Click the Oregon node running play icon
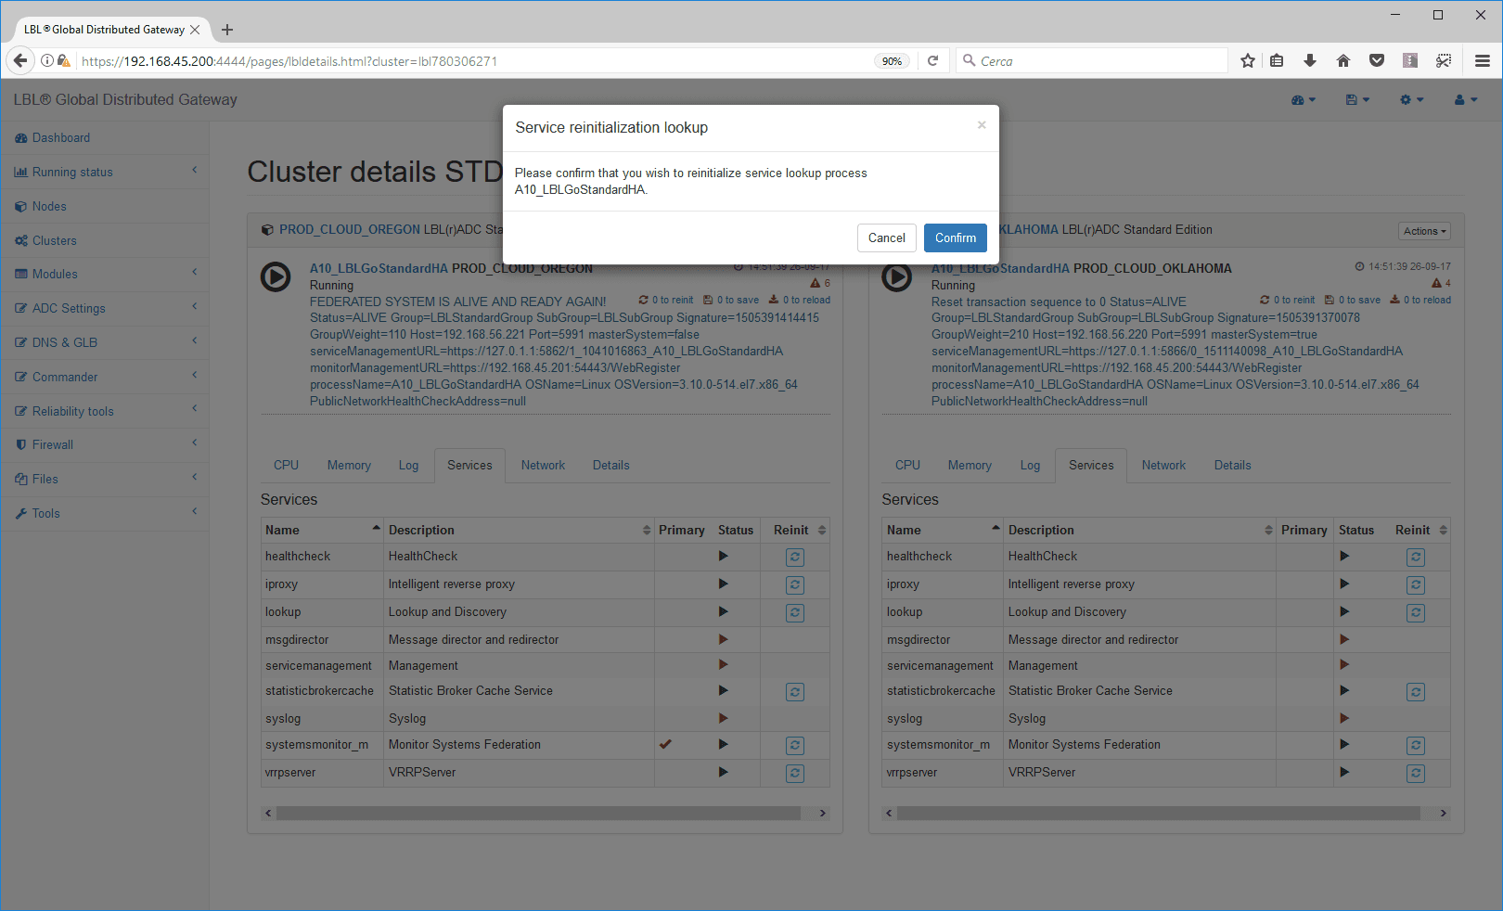Image resolution: width=1503 pixels, height=911 pixels. click(276, 277)
